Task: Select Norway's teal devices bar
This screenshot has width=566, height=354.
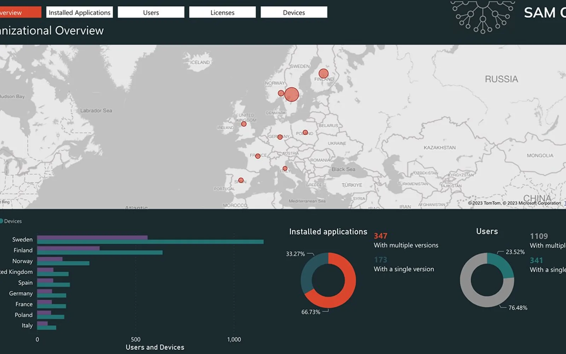Action: point(63,263)
